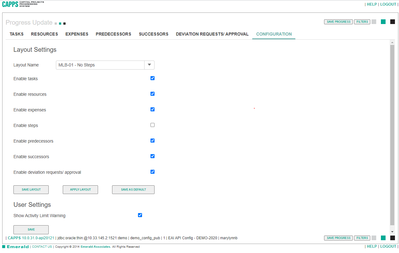
Task: Open the HELP link
Action: pyautogui.click(x=372, y=4)
